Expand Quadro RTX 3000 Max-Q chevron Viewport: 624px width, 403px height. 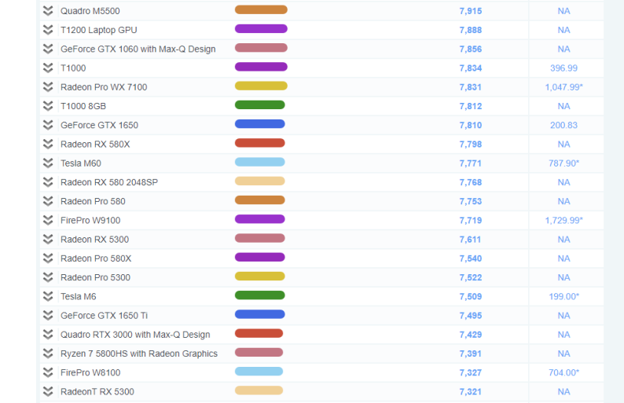48,335
